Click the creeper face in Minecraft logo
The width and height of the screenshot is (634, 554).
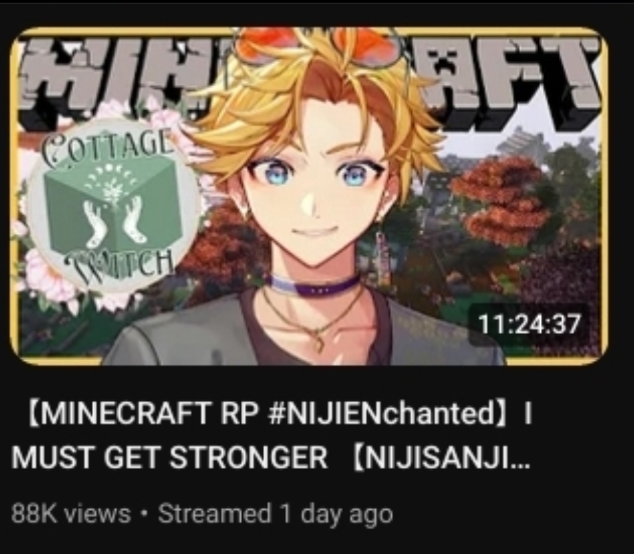pos(447,66)
